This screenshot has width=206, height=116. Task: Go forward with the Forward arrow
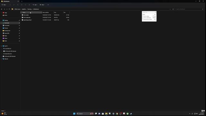[5, 9]
